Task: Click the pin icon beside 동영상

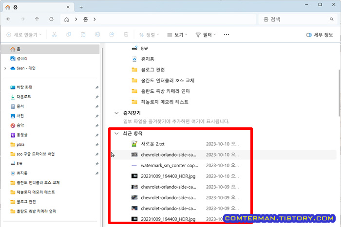Action: tap(97, 135)
